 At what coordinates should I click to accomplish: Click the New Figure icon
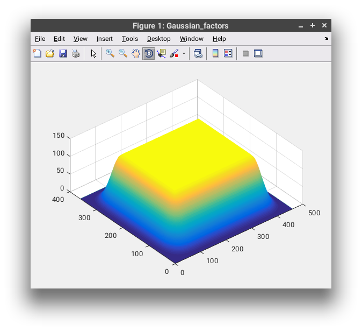pos(37,53)
